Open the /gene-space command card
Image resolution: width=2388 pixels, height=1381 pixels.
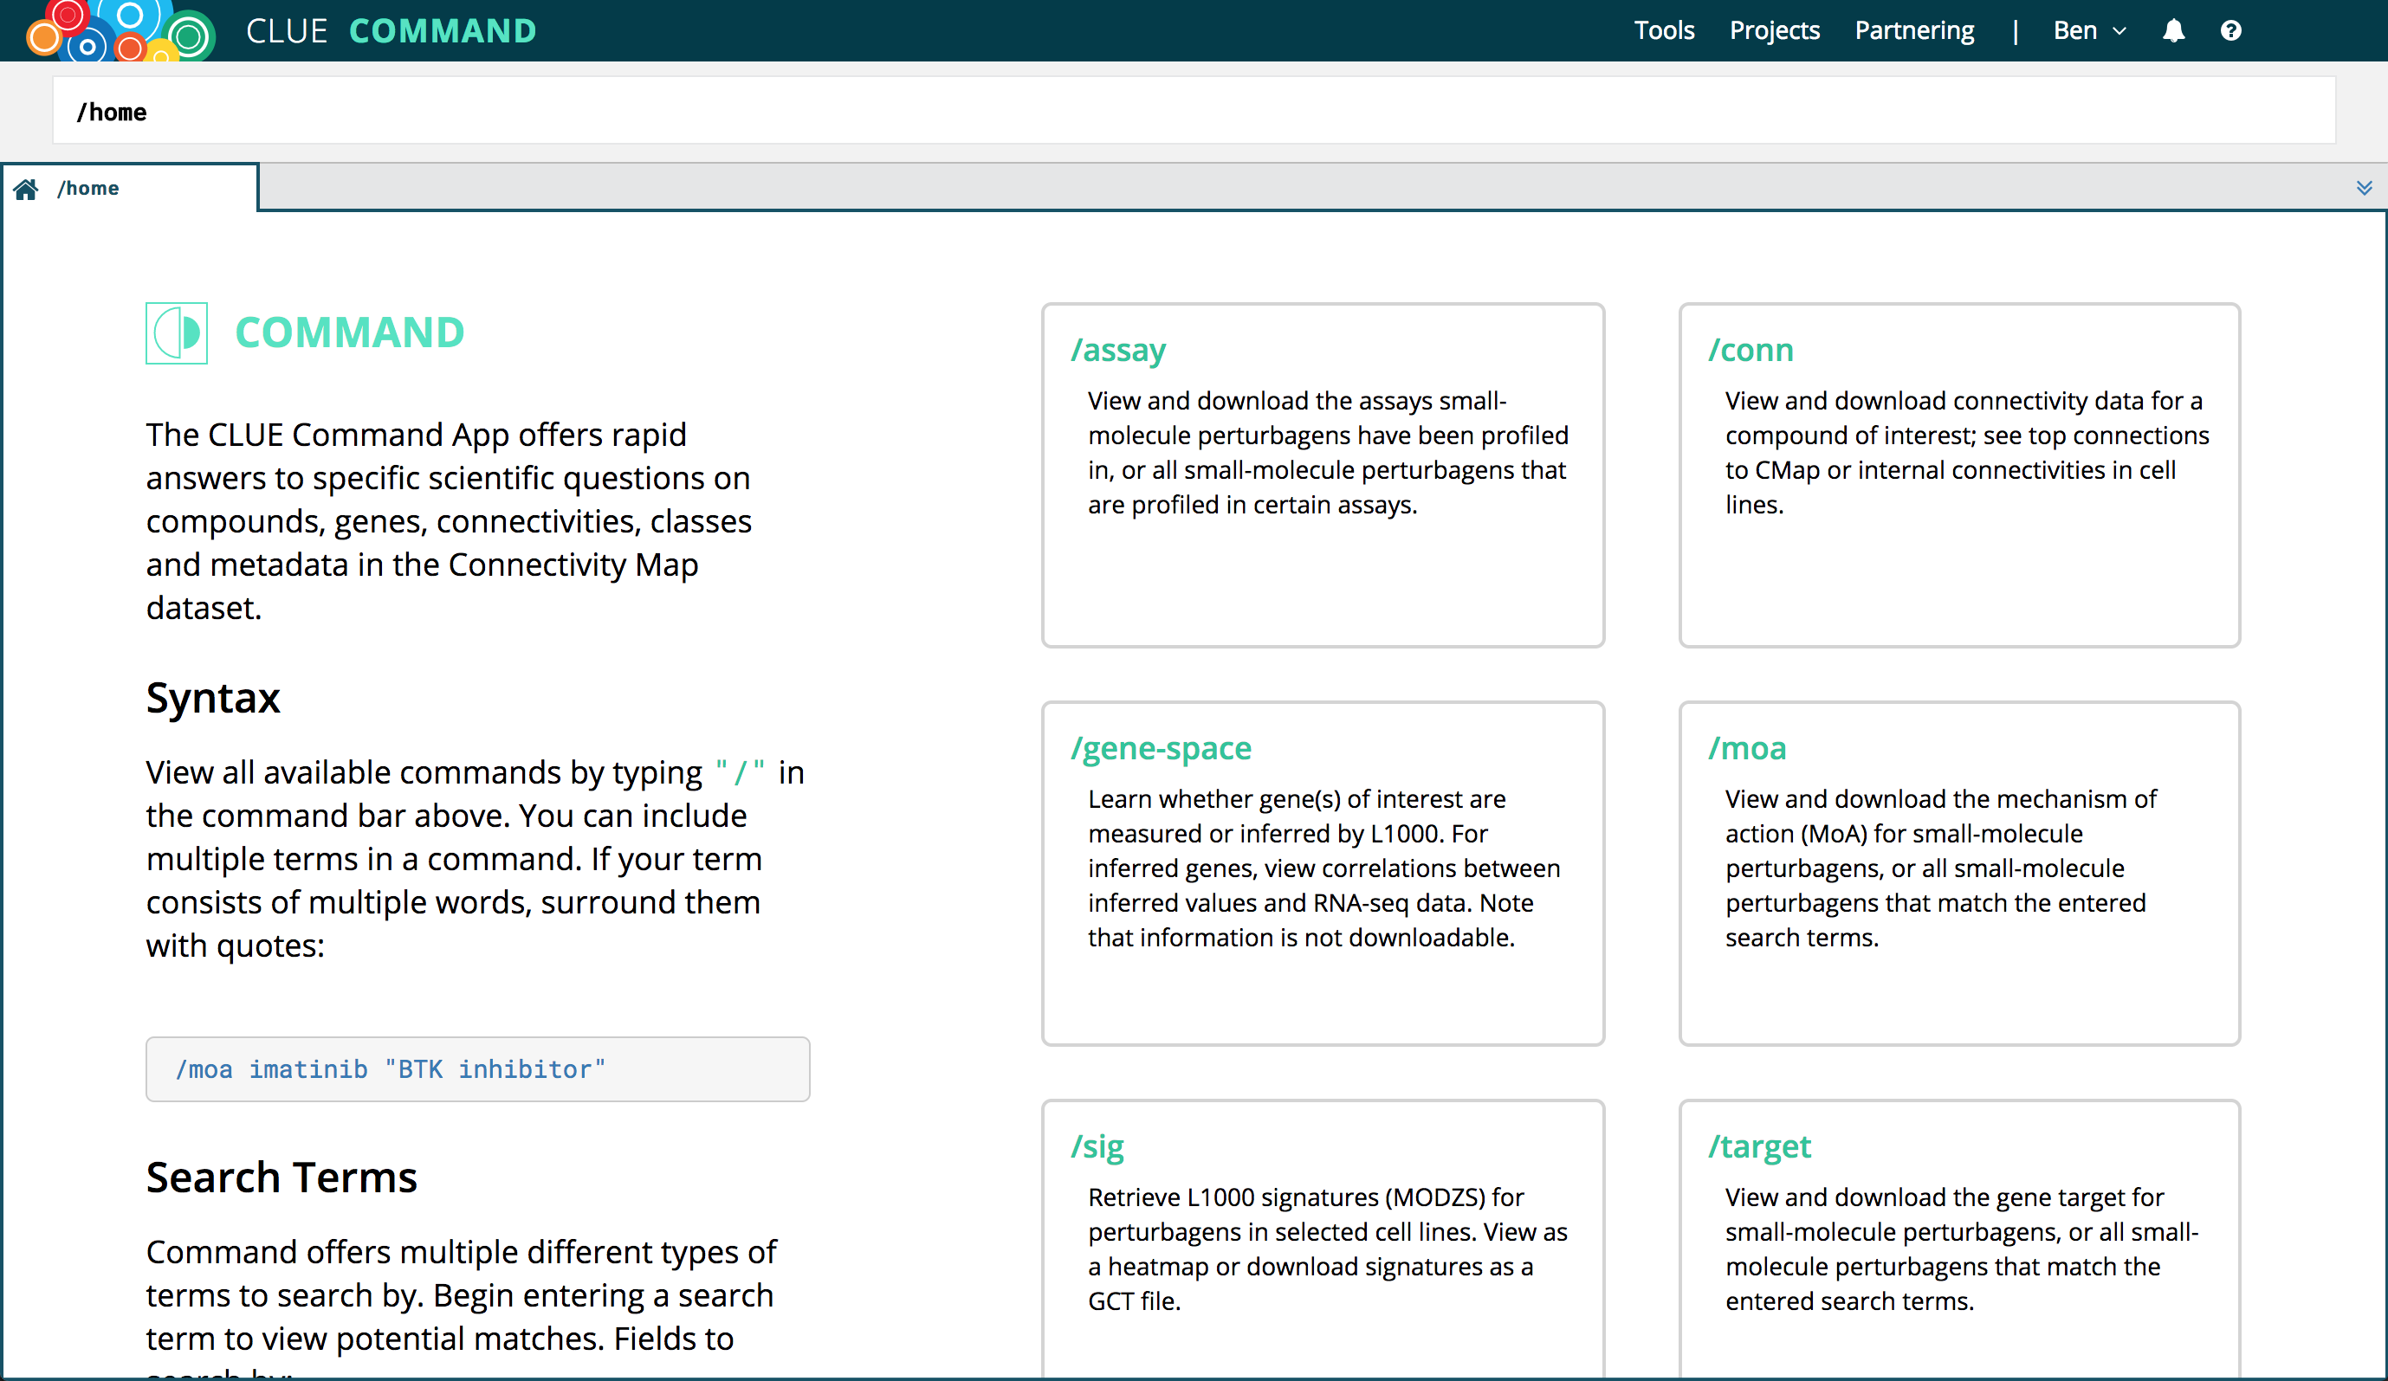pos(1323,874)
